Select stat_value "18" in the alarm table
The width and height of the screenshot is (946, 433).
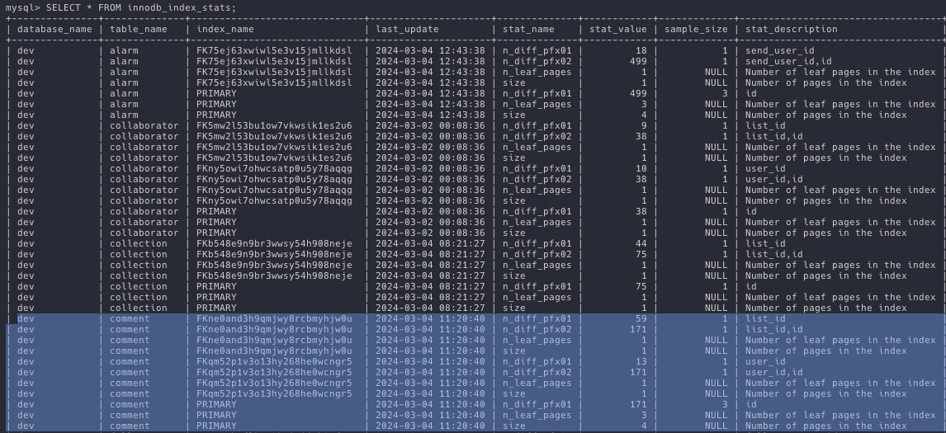tap(641, 50)
